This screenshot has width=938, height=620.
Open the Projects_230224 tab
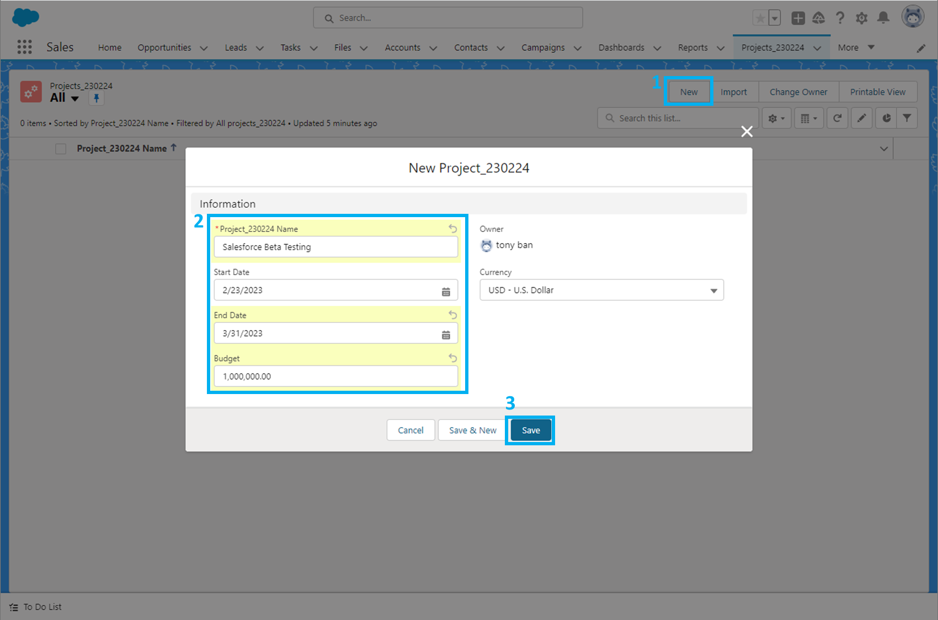772,47
